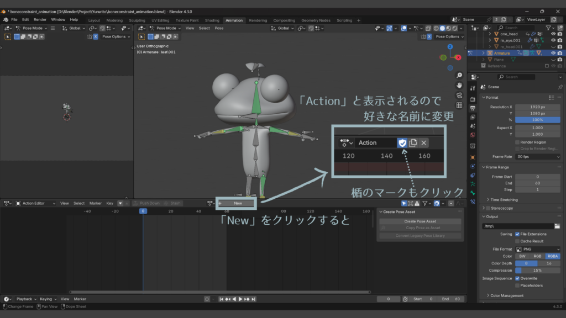Expand the Armature tree row
The width and height of the screenshot is (566, 318).
point(483,53)
